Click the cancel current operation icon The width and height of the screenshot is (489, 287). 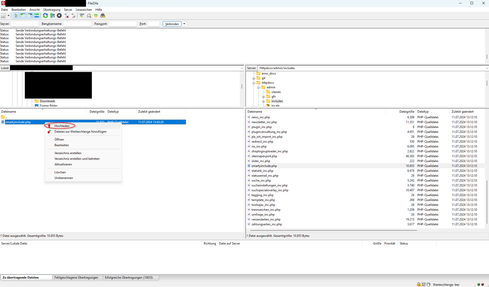59,16
